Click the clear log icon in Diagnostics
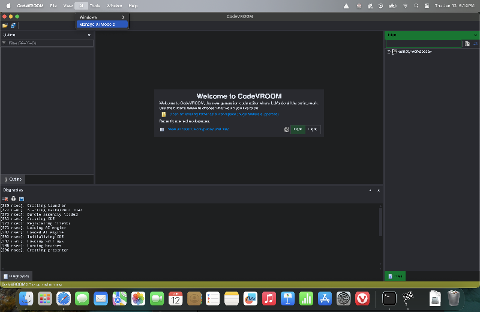Viewport: 480px width, 312px height. (x=5, y=199)
